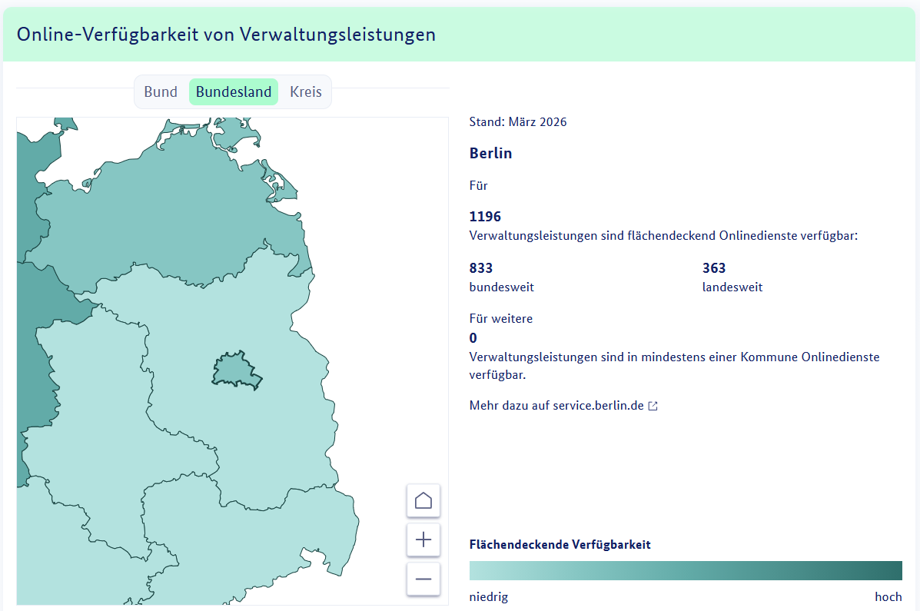
Task: Zoom into the map with the plus button
Action: [x=423, y=540]
